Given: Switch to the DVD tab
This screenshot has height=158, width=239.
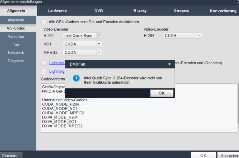Looking at the screenshot, I should tap(98, 11).
